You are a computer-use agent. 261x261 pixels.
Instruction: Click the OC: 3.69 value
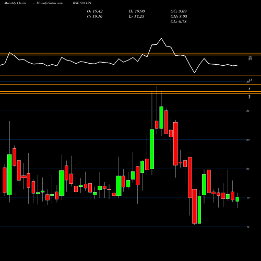pos(179,11)
